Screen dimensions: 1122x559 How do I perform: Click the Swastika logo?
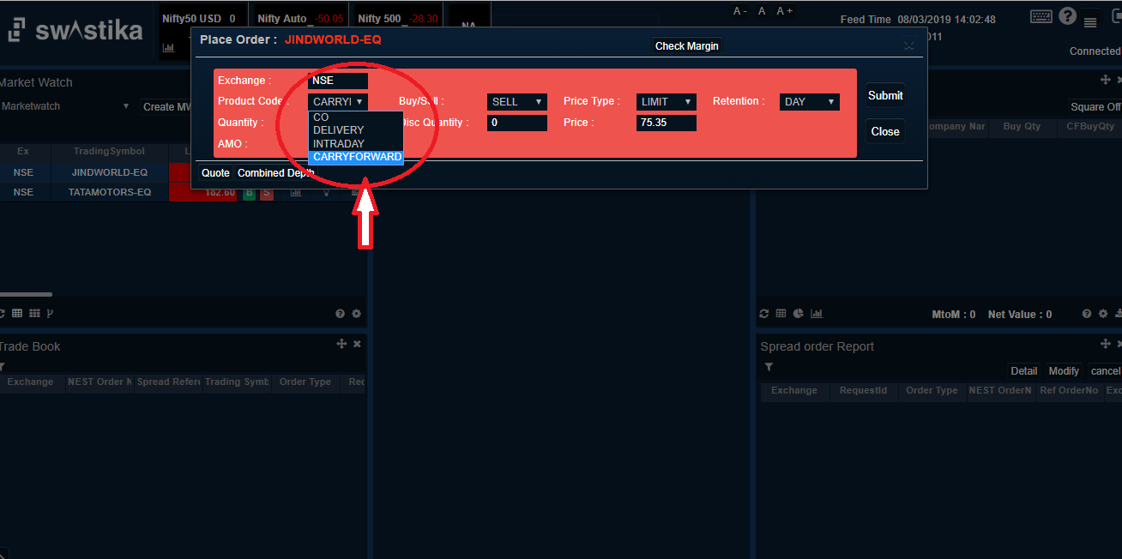(75, 31)
